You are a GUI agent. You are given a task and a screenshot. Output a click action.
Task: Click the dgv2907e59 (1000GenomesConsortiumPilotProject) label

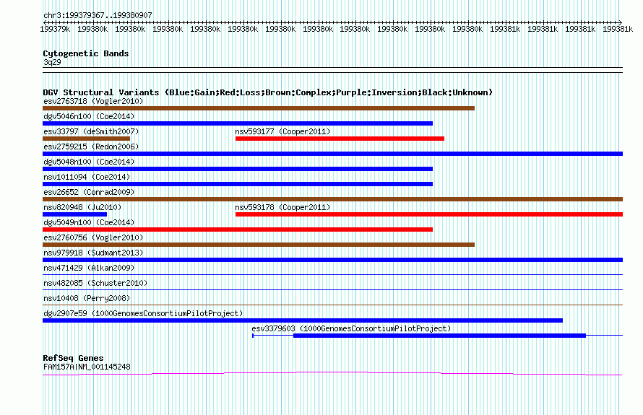[x=143, y=313]
